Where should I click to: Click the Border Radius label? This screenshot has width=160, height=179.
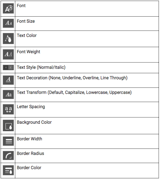30,154
